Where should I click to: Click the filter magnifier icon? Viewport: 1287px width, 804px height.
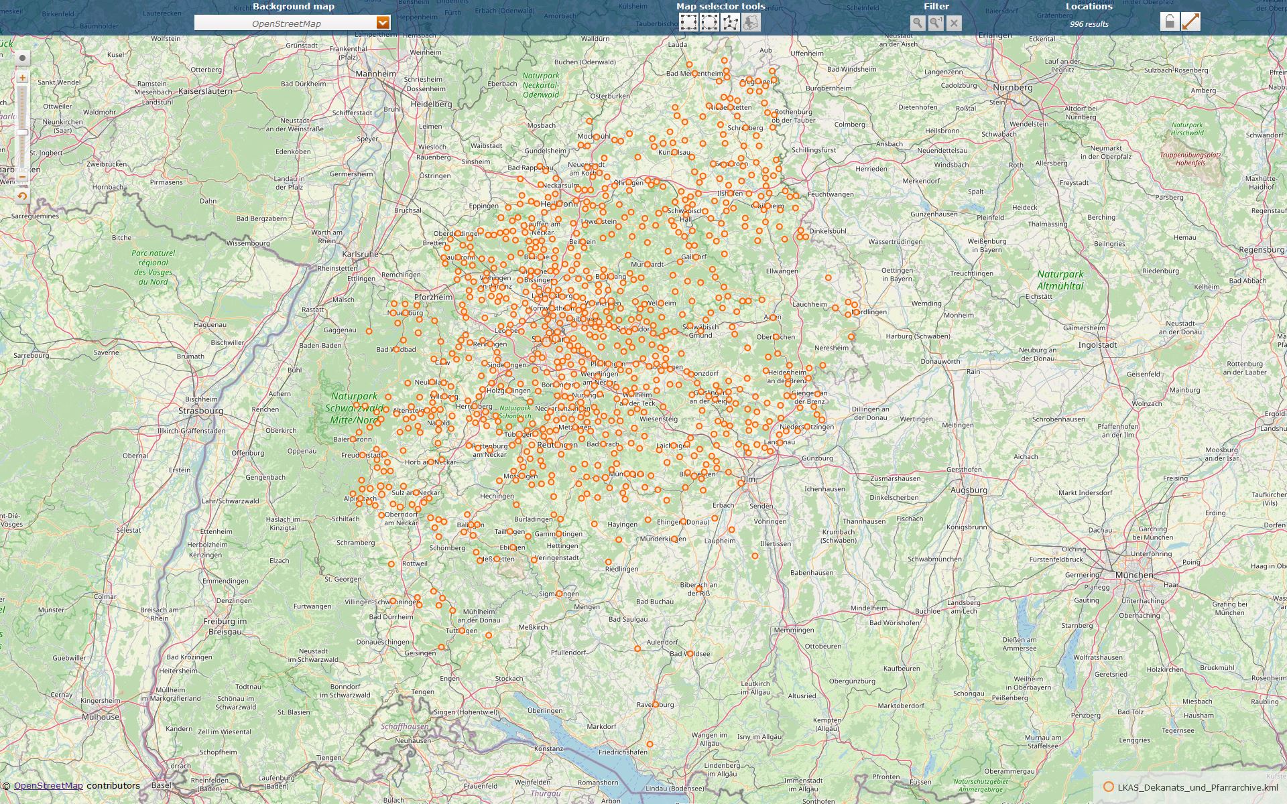click(x=918, y=23)
